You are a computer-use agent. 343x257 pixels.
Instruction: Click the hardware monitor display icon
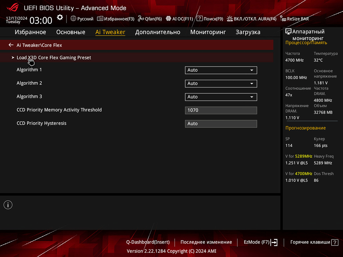288,32
